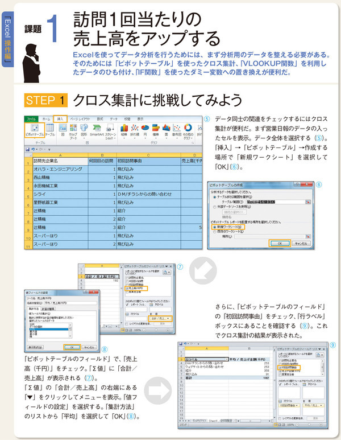Open the ファイル tab
341x440 pixels.
[31, 119]
